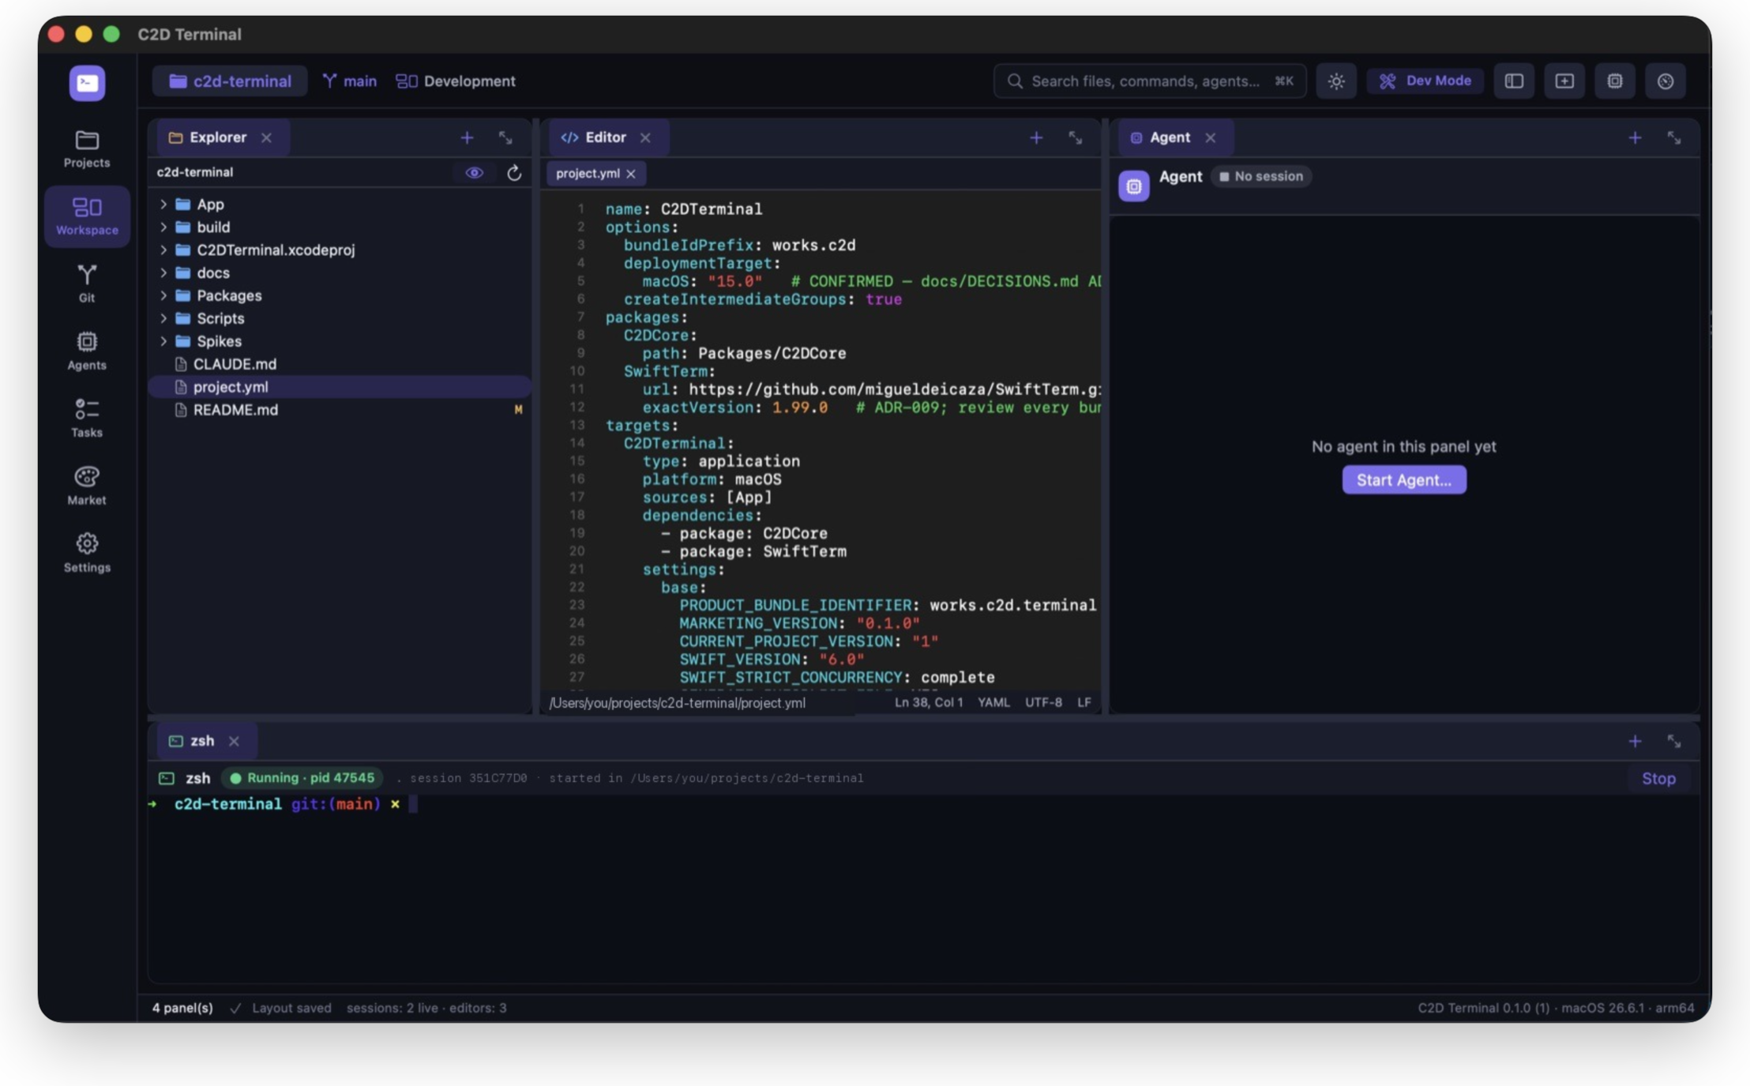This screenshot has height=1086, width=1750.
Task: Toggle Dev Mode button
Action: click(1425, 81)
